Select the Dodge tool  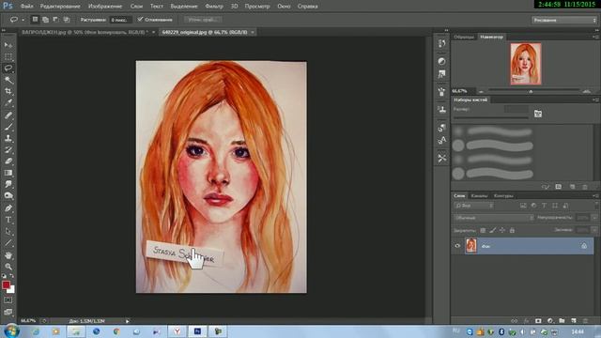(x=8, y=195)
